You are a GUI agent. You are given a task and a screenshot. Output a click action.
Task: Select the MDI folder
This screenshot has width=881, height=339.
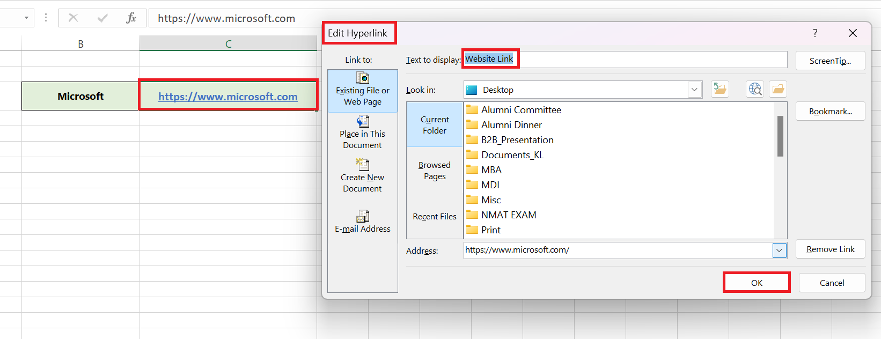[x=483, y=185]
